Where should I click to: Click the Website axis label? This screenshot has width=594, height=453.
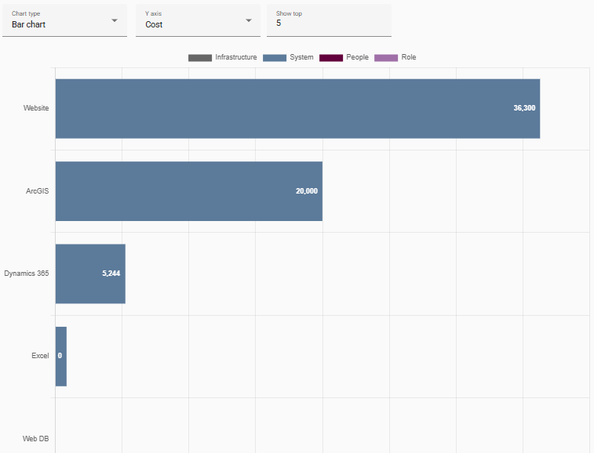pos(36,108)
